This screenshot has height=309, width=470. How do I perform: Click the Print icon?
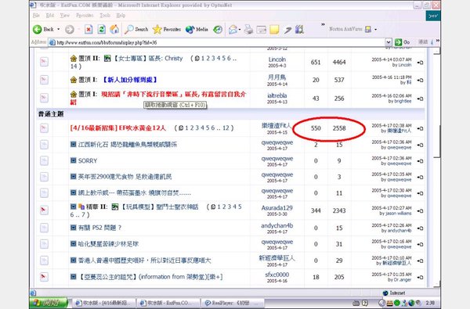tap(248, 30)
